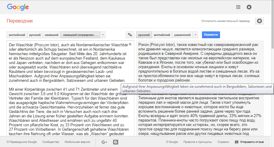This screenshot has width=274, height=147.
Task: Select английский as source language
Action: (x=17, y=35)
